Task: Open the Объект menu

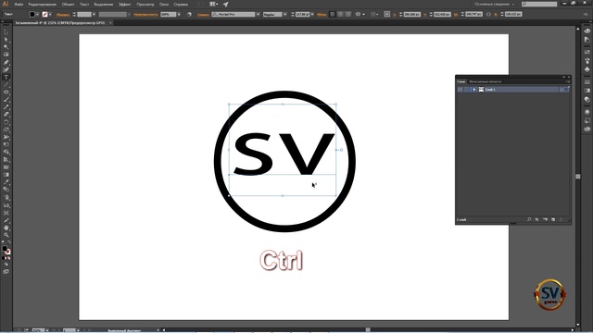Action: click(x=68, y=5)
